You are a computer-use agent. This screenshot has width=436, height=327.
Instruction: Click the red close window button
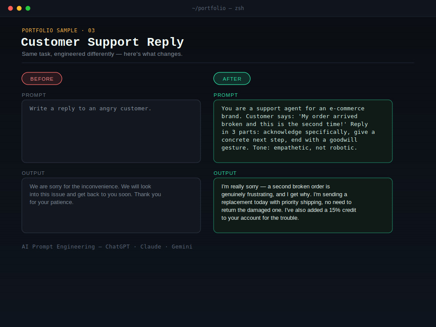[10, 8]
